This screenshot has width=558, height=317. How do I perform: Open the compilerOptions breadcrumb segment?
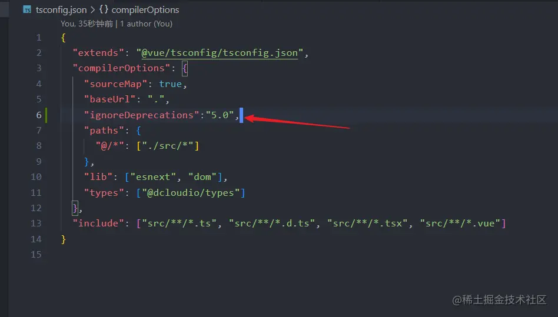click(145, 10)
